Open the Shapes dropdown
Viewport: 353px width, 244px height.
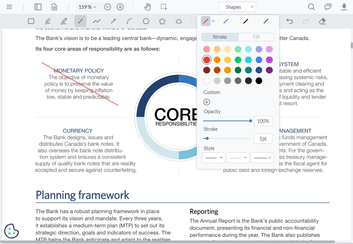click(x=238, y=7)
